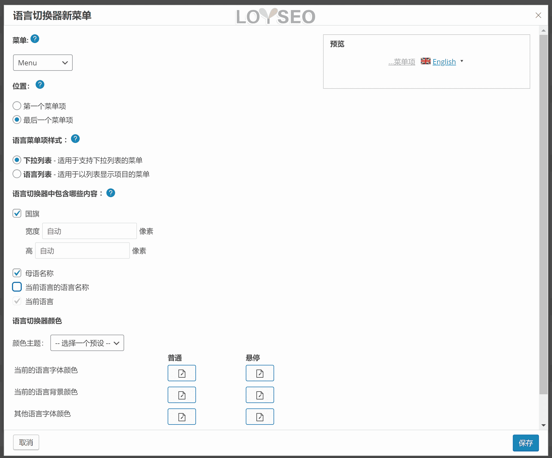Select 语言列表 radio button option
The width and height of the screenshot is (552, 458).
click(x=17, y=174)
